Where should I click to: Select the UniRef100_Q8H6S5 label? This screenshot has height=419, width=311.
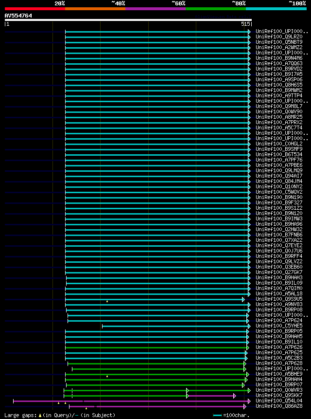tap(279, 85)
